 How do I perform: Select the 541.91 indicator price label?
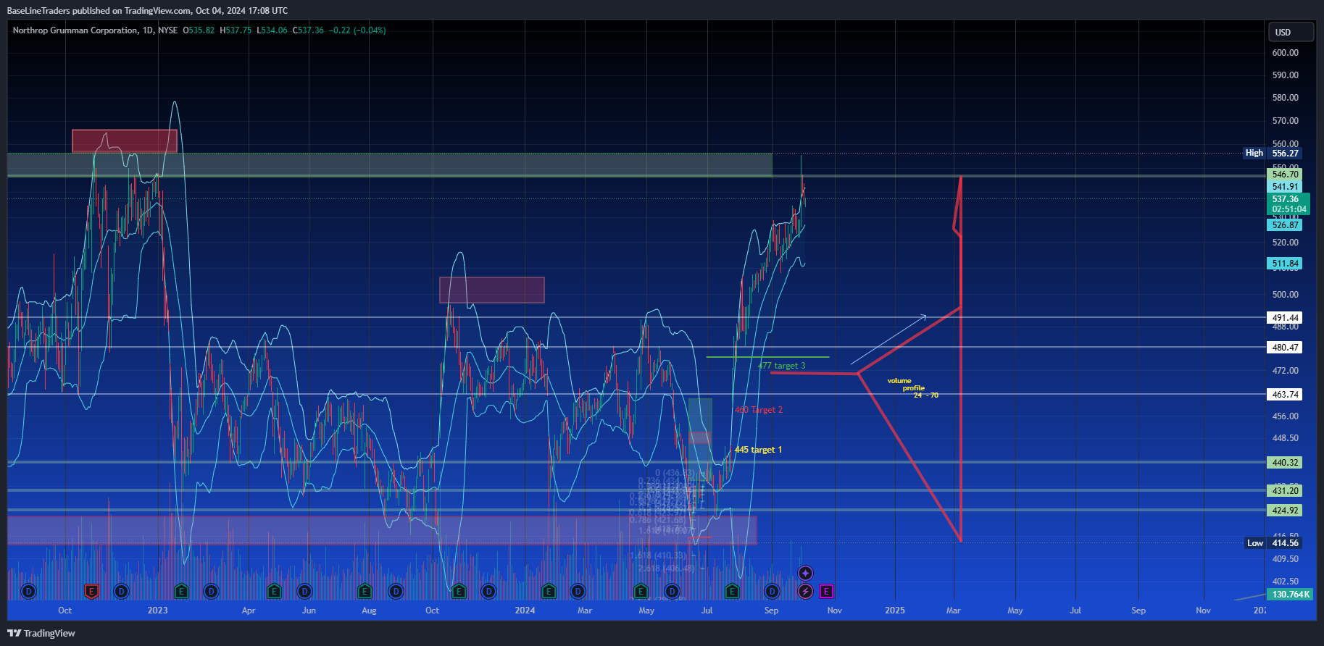[x=1285, y=186]
